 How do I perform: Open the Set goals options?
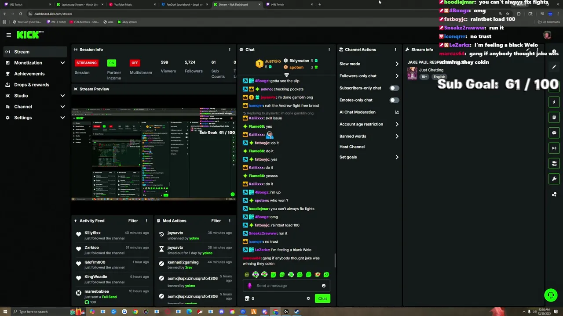click(369, 157)
